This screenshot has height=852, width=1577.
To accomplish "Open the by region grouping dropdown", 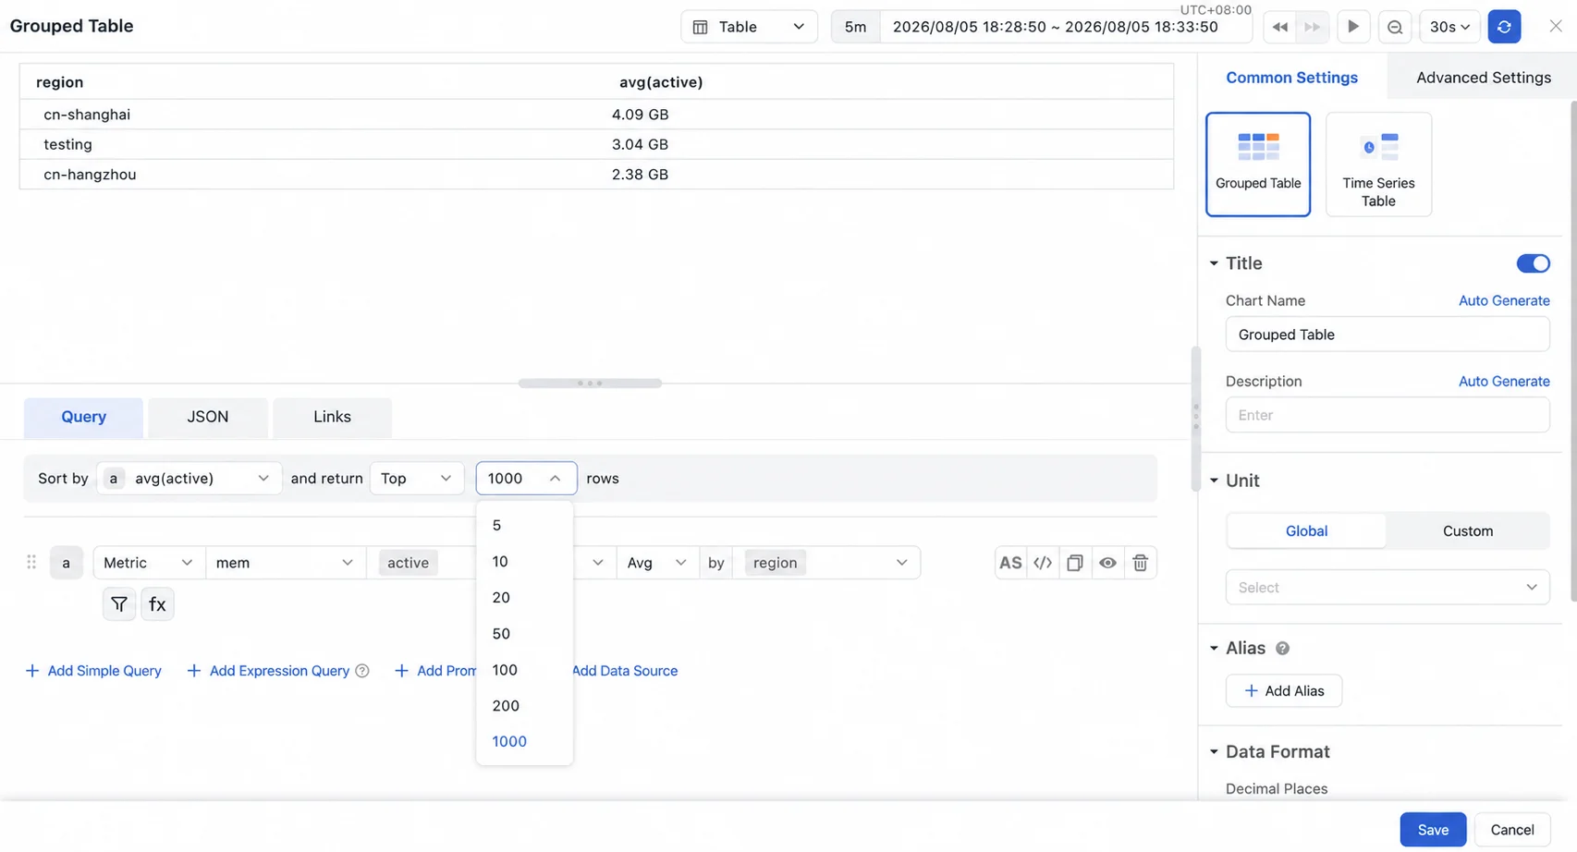I will 826,563.
